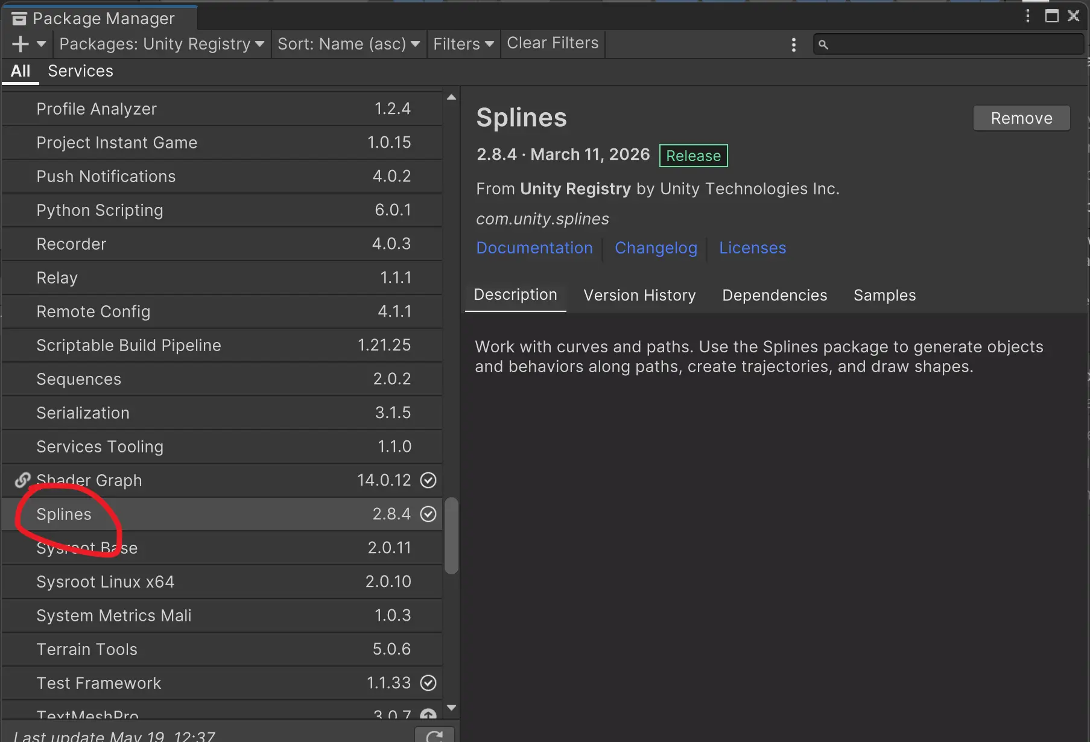
Task: Select the Recorder package
Action: point(222,244)
